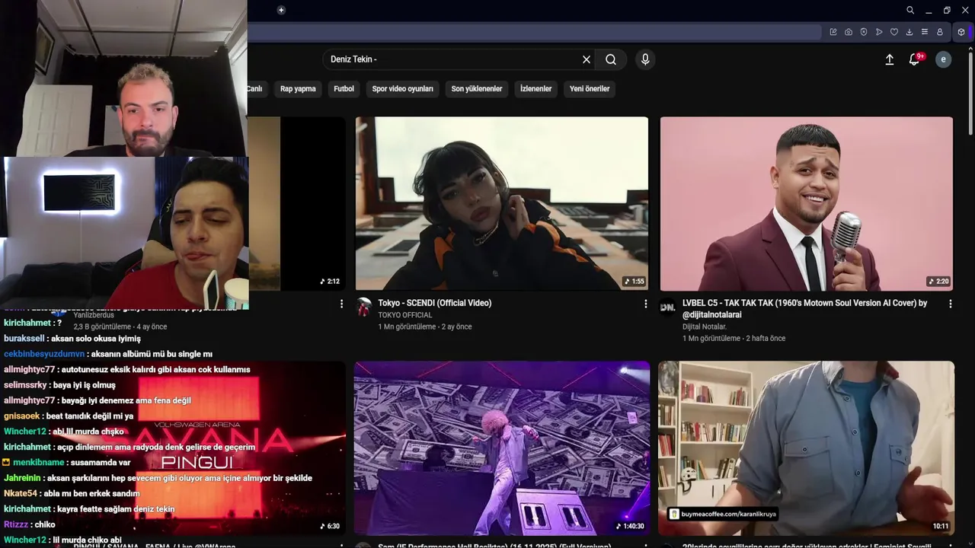Select the İzlenenler chip
This screenshot has width=975, height=548.
[535, 89]
